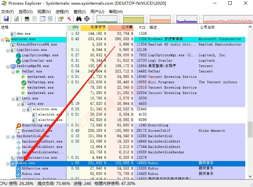Viewport: 253px width, 187px height.
Task: Collapse the parent electron.exe tree node
Action: pyautogui.click(x=24, y=110)
